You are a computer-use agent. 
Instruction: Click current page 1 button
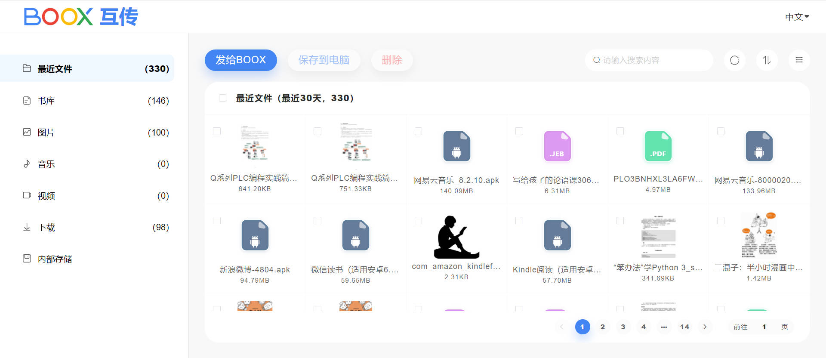pyautogui.click(x=583, y=327)
